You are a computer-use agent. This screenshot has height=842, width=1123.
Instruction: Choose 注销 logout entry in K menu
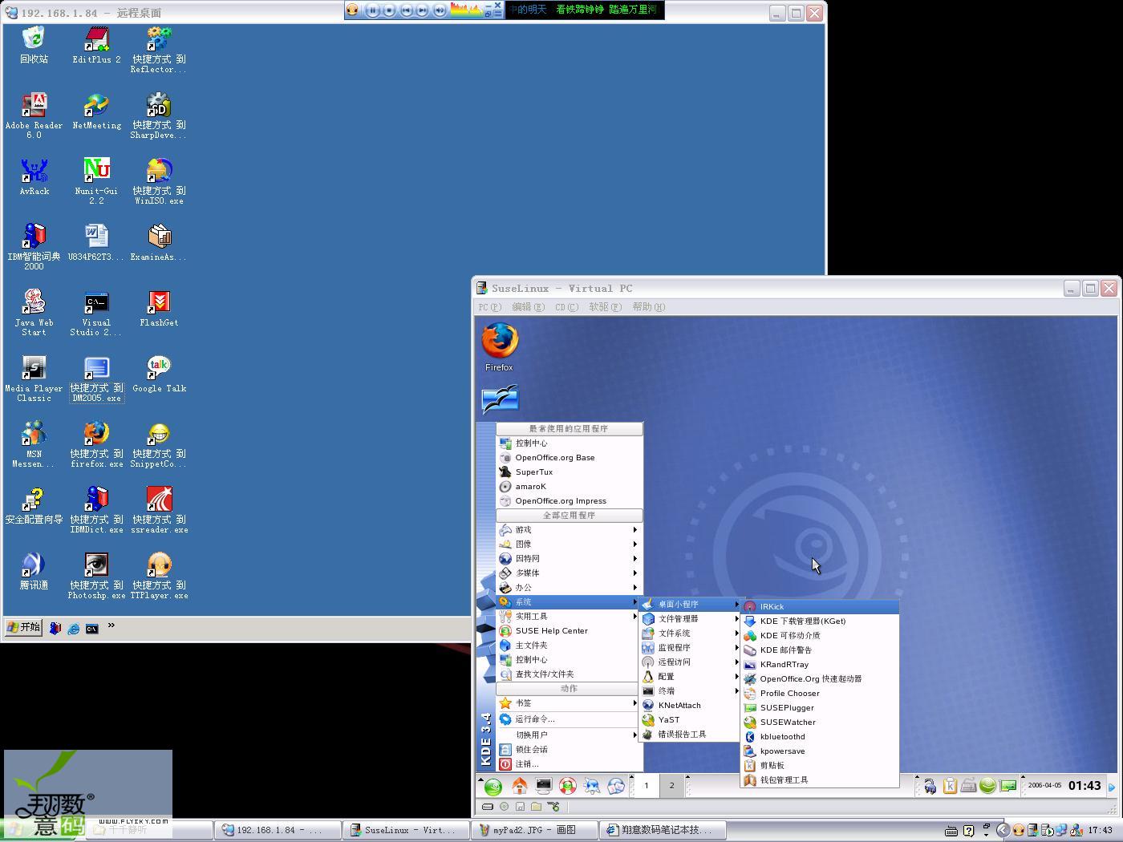click(x=569, y=764)
